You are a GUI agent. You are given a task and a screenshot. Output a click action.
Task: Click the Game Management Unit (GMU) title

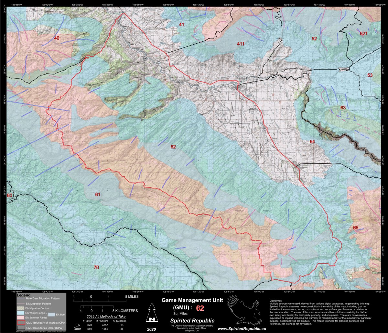[192, 301]
